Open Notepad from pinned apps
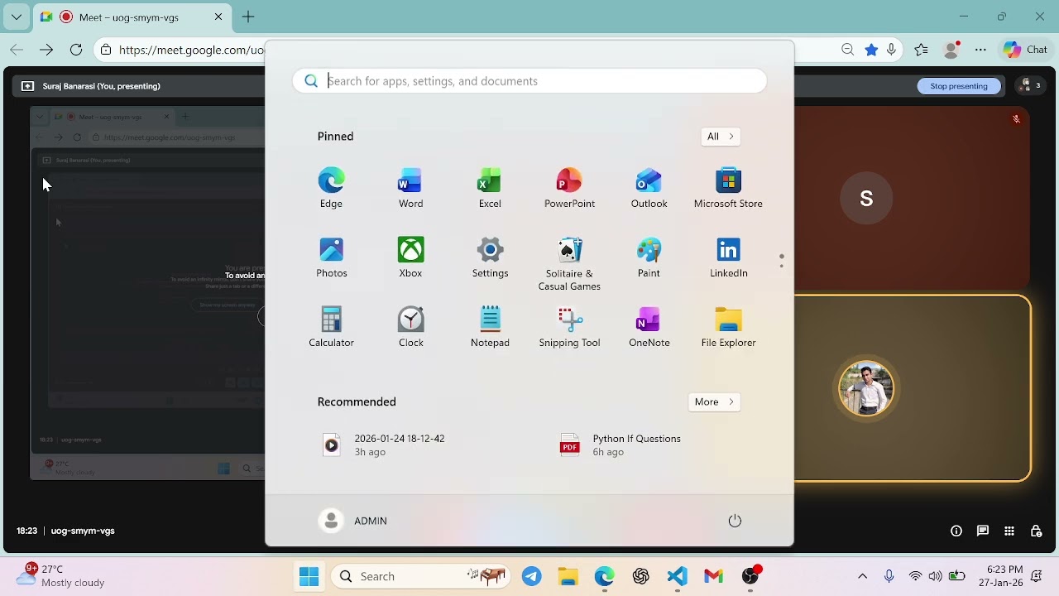Viewport: 1059px width, 596px height. pos(490,327)
